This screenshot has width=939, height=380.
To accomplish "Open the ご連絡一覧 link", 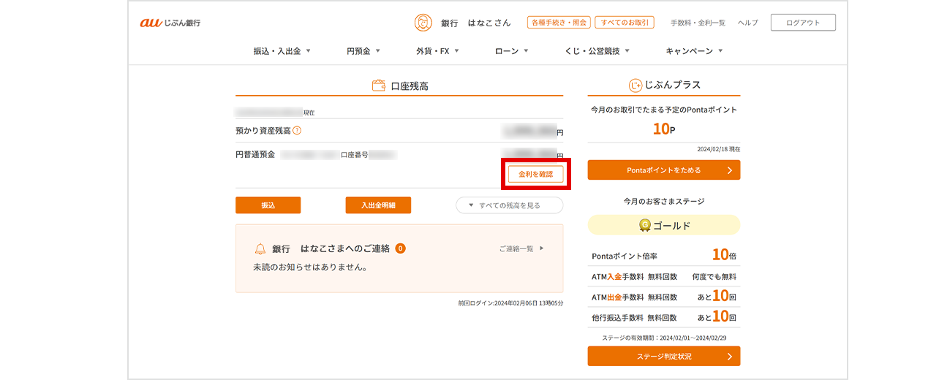I will click(x=521, y=248).
